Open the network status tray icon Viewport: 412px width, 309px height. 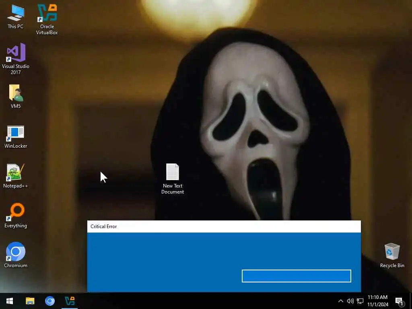(x=360, y=301)
